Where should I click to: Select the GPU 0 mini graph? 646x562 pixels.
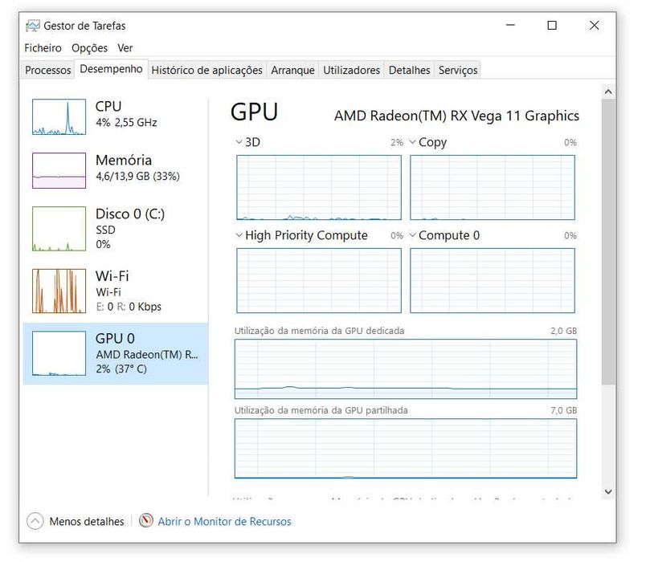(x=59, y=353)
